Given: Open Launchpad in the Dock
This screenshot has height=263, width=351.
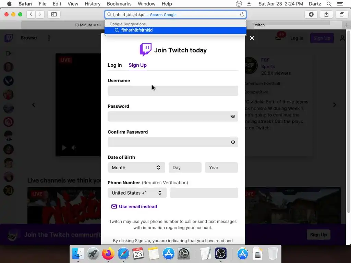Looking at the screenshot, I should [93, 254].
